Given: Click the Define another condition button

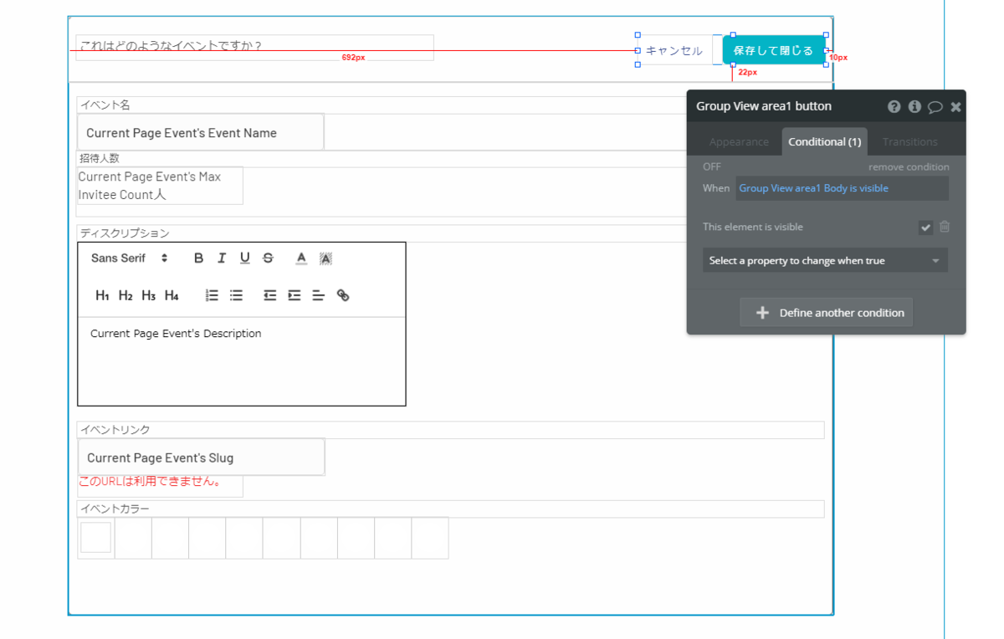Looking at the screenshot, I should coord(827,313).
